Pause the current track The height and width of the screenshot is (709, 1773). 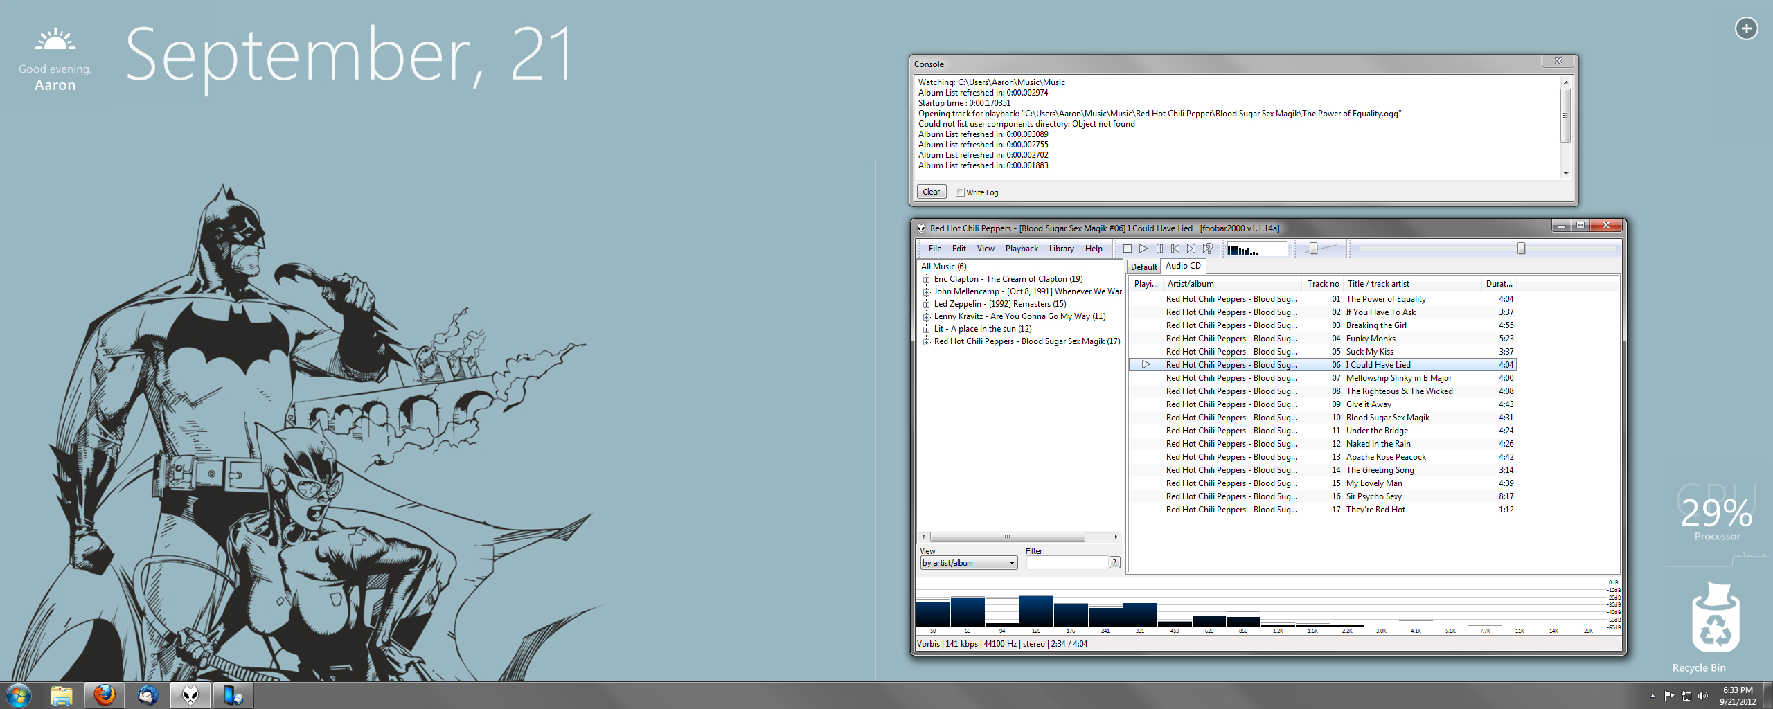(1159, 249)
